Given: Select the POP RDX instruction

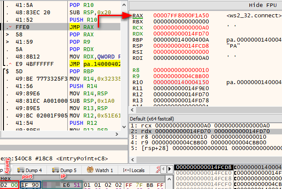Looking at the screenshot, I should click(x=81, y=49).
